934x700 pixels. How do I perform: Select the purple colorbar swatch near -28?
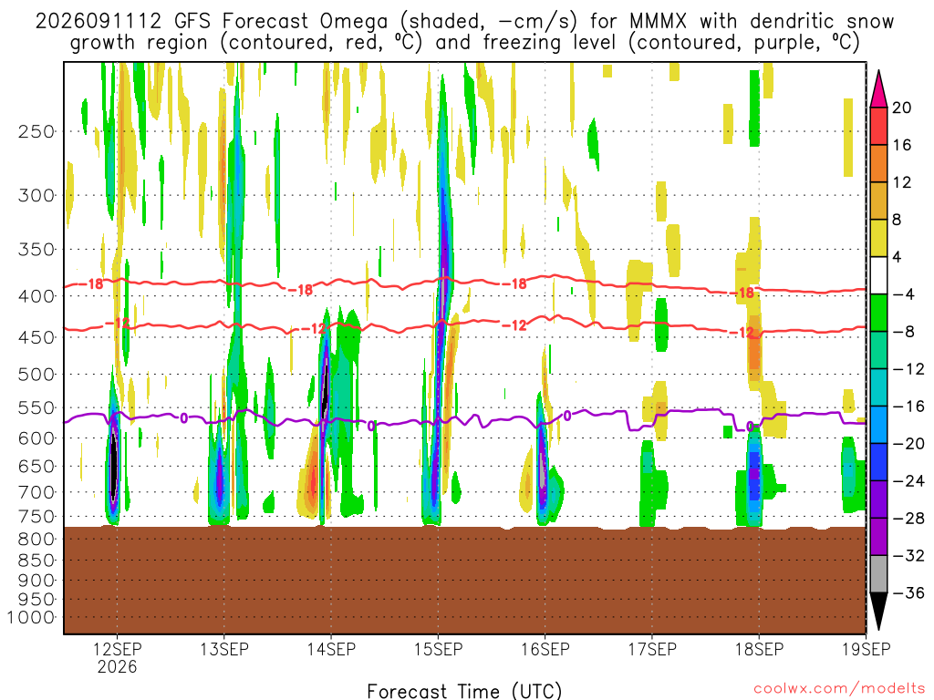(878, 518)
